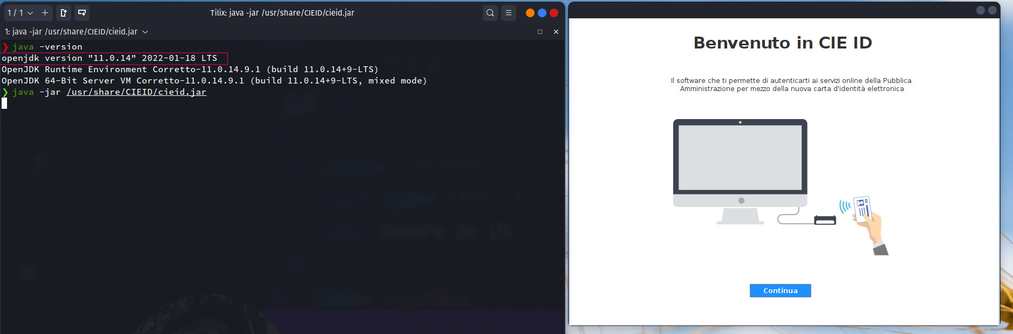Close Tilix using the red window button
This screenshot has width=1013, height=334.
554,13
